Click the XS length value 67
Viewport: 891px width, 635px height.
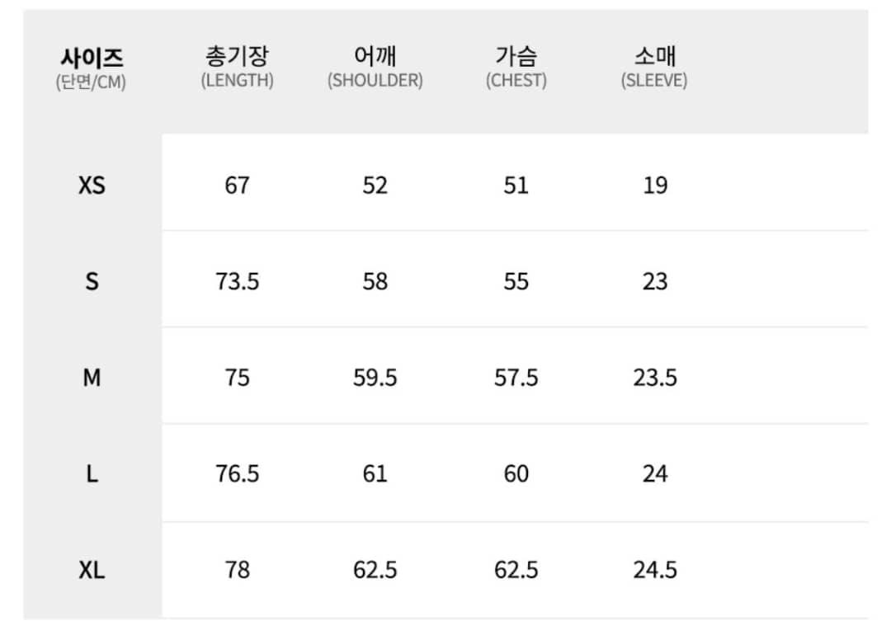click(x=237, y=185)
